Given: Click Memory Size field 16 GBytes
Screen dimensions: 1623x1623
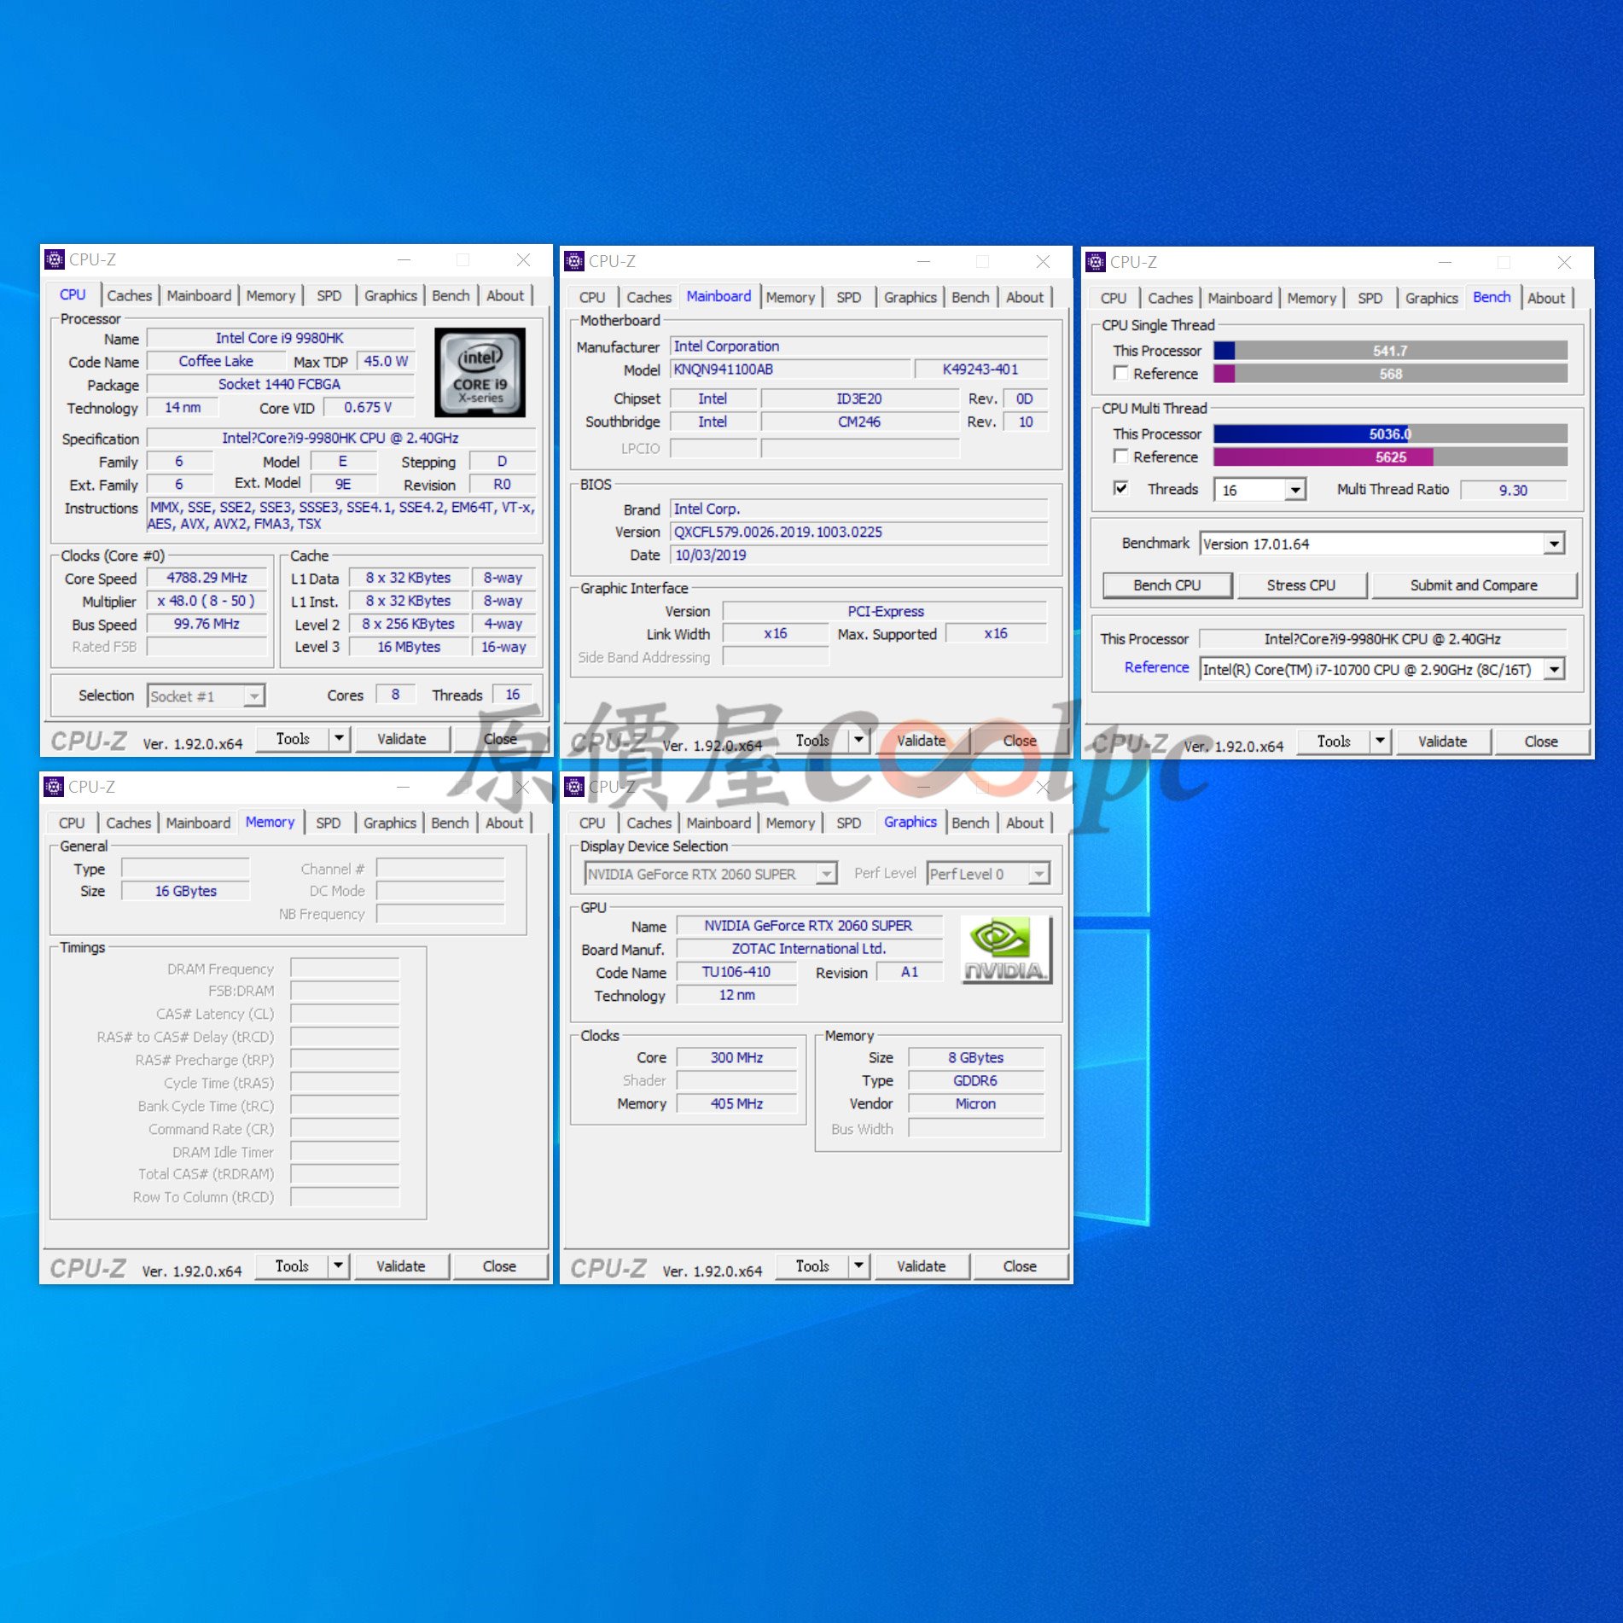Looking at the screenshot, I should [186, 891].
